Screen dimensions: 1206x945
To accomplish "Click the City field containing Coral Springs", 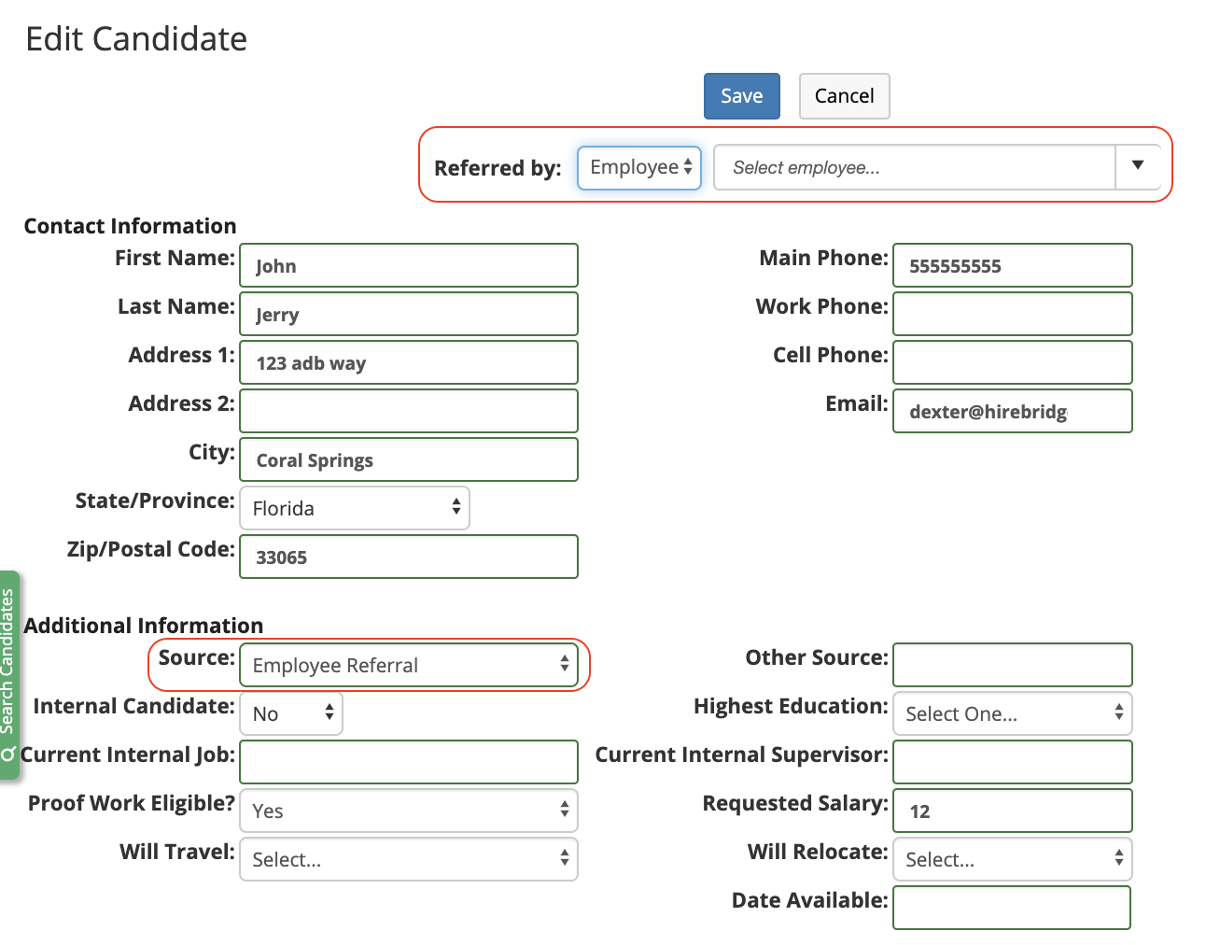I will pos(408,459).
